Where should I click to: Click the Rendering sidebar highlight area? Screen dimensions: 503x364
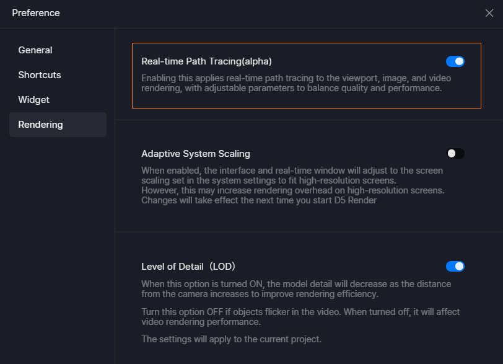click(58, 124)
